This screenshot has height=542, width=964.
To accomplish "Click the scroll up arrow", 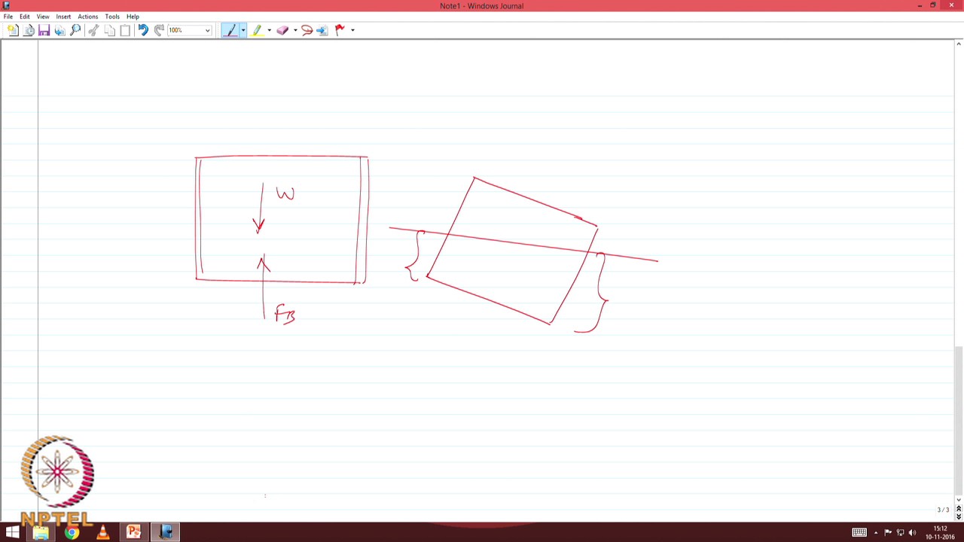I will coord(959,44).
